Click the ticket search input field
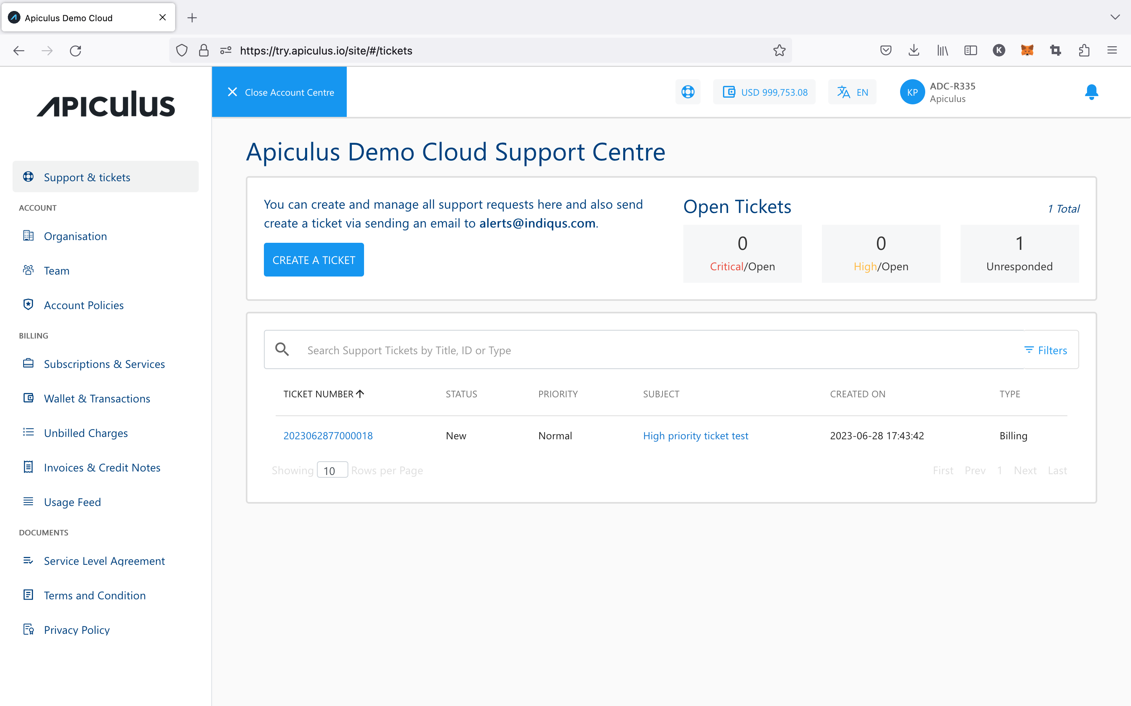The width and height of the screenshot is (1131, 706). tap(654, 350)
